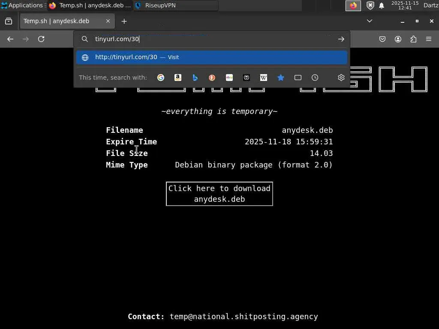The width and height of the screenshot is (439, 329).
Task: Search in history using the clock icon
Action: (315, 78)
